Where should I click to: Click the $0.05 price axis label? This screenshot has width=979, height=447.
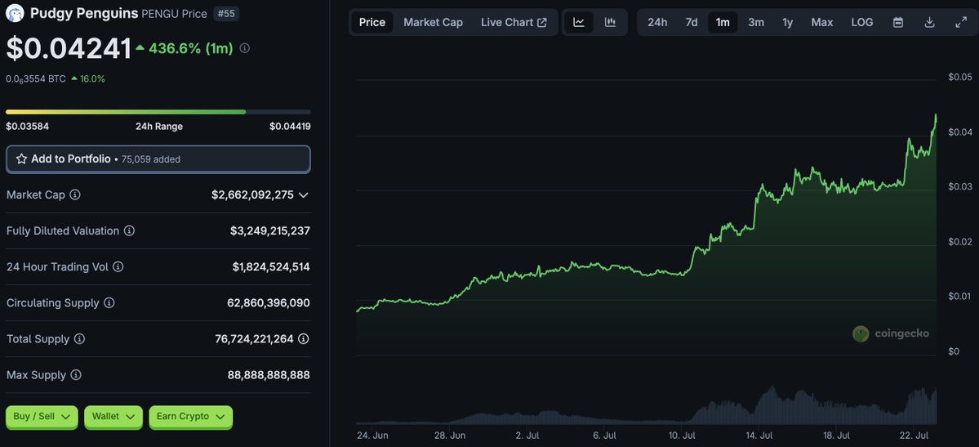pyautogui.click(x=960, y=77)
